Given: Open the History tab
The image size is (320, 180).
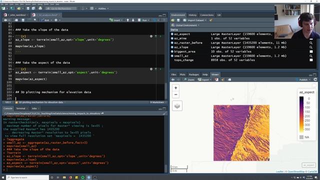Looking at the screenshot, I should [x=192, y=15].
